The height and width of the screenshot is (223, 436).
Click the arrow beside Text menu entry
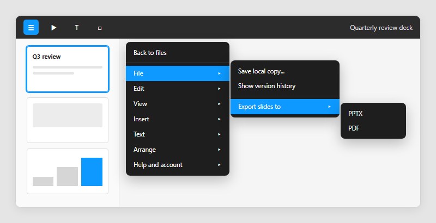(220, 134)
